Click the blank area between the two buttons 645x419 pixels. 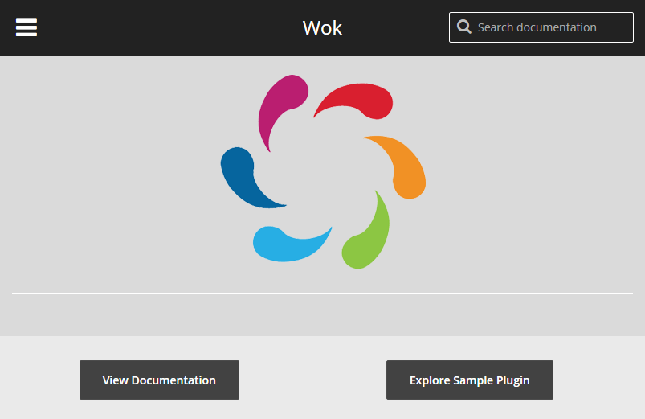(x=312, y=380)
